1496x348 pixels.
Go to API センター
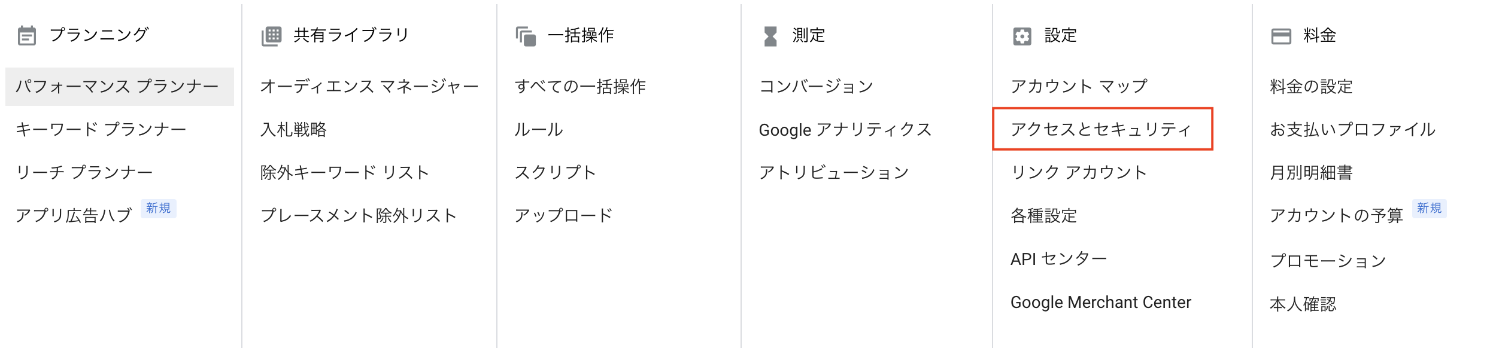[1058, 259]
